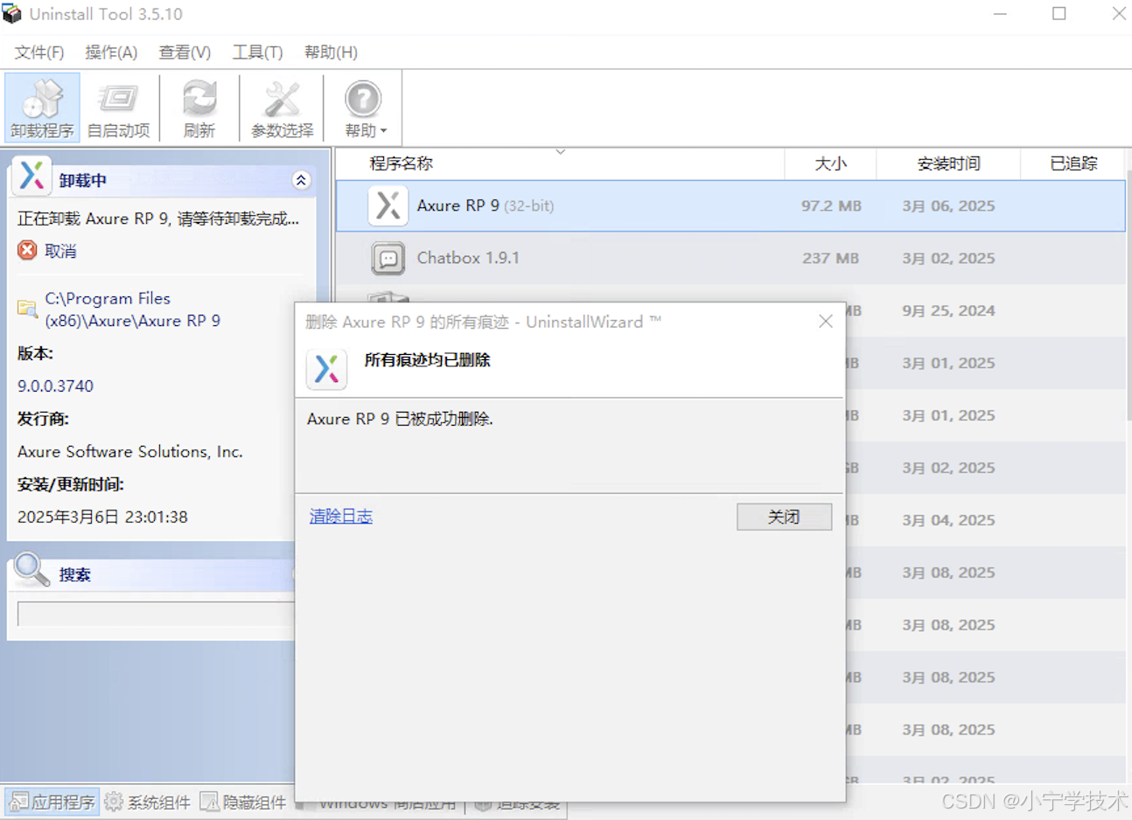Open the Help (帮助) toolbar dropdown

(364, 108)
